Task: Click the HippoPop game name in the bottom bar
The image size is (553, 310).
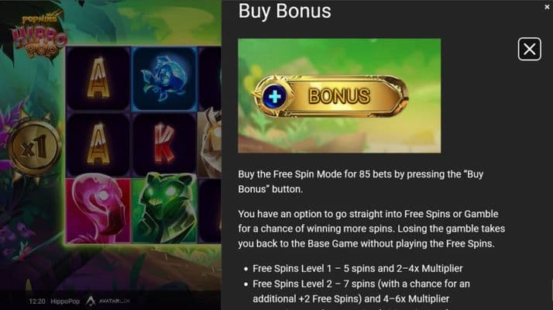Action: pyautogui.click(x=65, y=301)
